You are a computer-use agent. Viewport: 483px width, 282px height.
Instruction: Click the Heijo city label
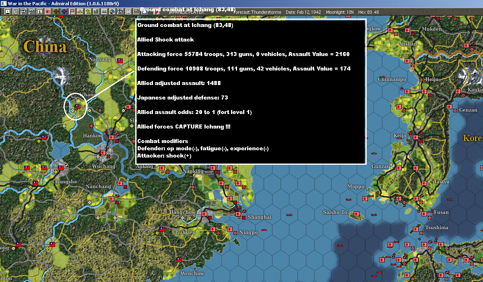[x=431, y=79]
